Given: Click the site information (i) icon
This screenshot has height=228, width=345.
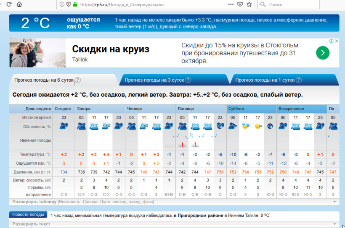Looking at the screenshot, I should [62, 5].
